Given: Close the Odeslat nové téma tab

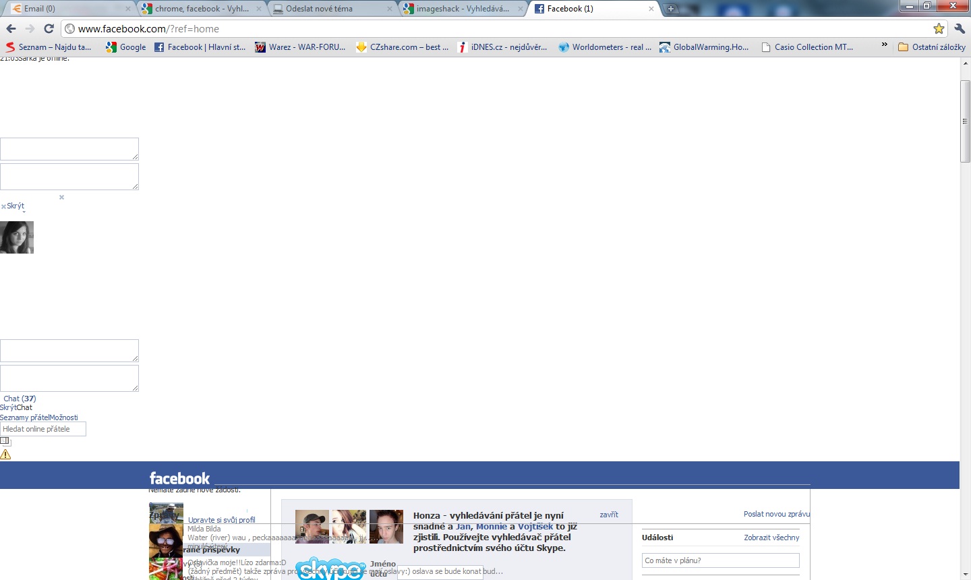Looking at the screenshot, I should 390,9.
